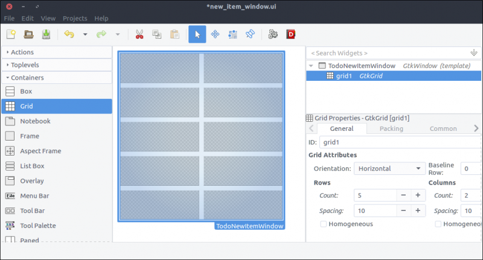The height and width of the screenshot is (260, 483).
Task: Enable Homogeneous checkbox under Columns
Action: tap(438, 224)
